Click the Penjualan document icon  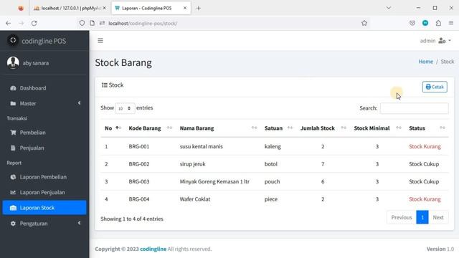tap(13, 148)
